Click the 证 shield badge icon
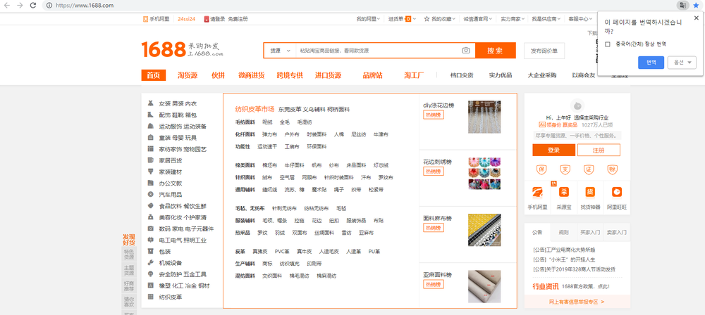705x315 pixels. pos(588,170)
